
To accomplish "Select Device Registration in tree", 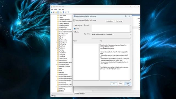I will [64, 34].
